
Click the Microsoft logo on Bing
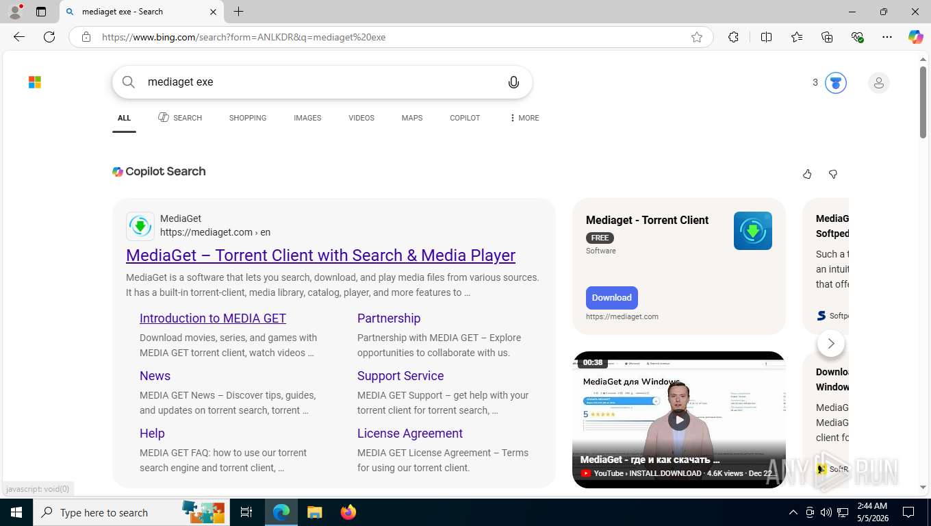[x=35, y=82]
